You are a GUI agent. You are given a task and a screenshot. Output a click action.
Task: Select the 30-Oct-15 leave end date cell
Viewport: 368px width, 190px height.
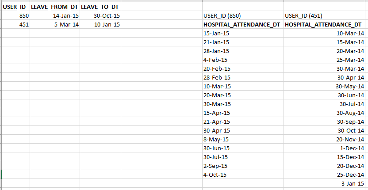coord(100,16)
